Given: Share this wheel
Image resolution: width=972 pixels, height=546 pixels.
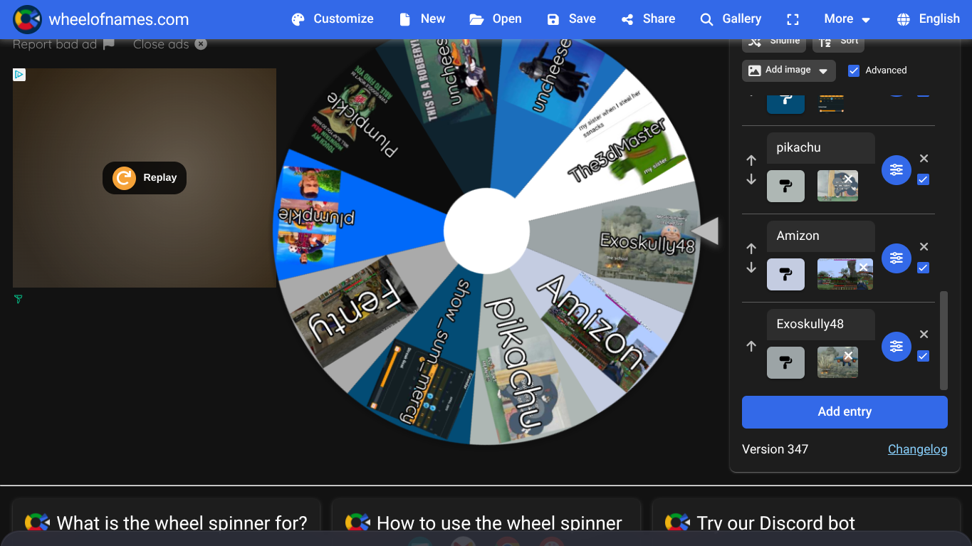Looking at the screenshot, I should pyautogui.click(x=648, y=19).
